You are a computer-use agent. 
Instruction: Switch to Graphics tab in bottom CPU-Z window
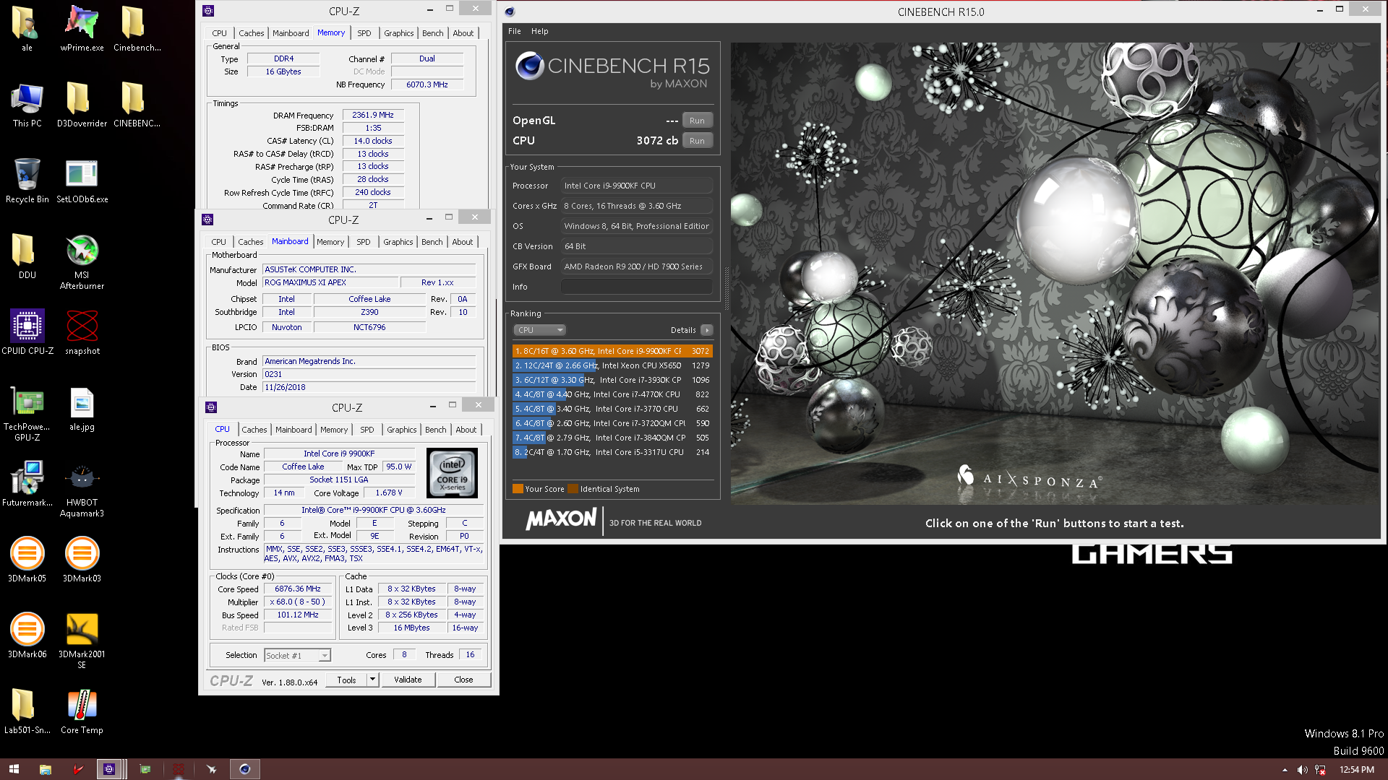(x=401, y=430)
